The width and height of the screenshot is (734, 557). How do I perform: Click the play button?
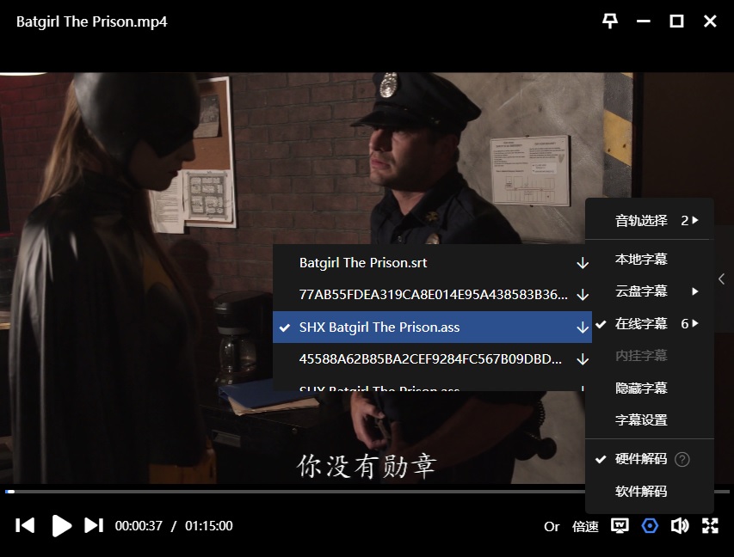(x=61, y=526)
